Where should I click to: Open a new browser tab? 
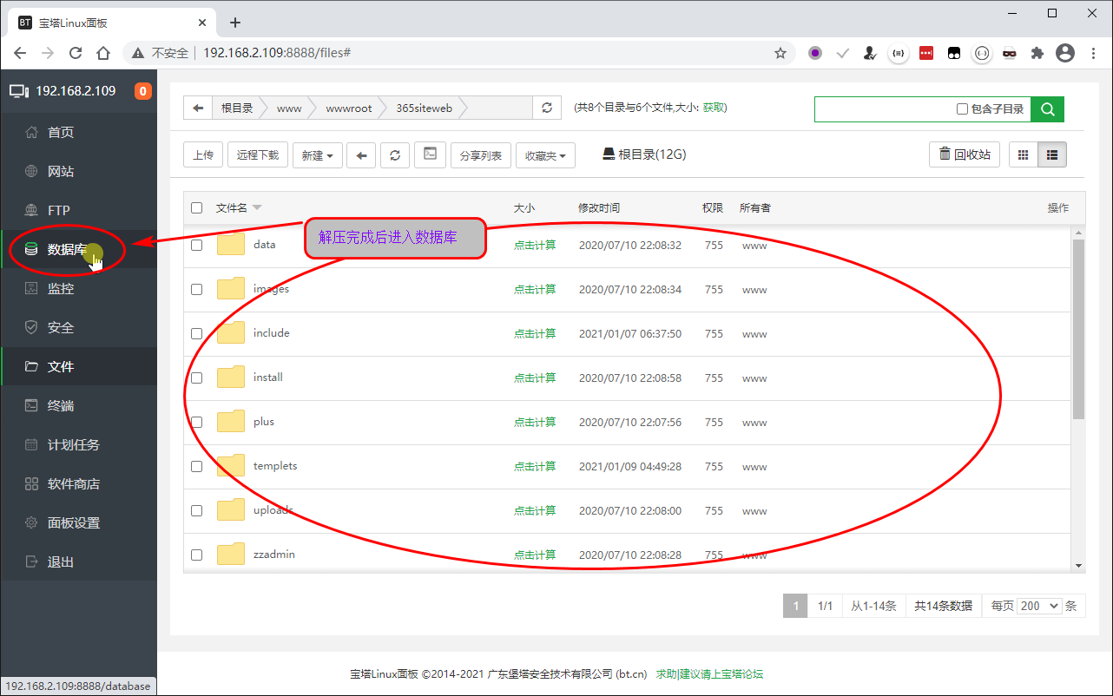click(x=234, y=23)
